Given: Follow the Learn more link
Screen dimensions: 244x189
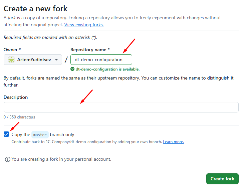Looking at the screenshot, I should (x=173, y=142).
